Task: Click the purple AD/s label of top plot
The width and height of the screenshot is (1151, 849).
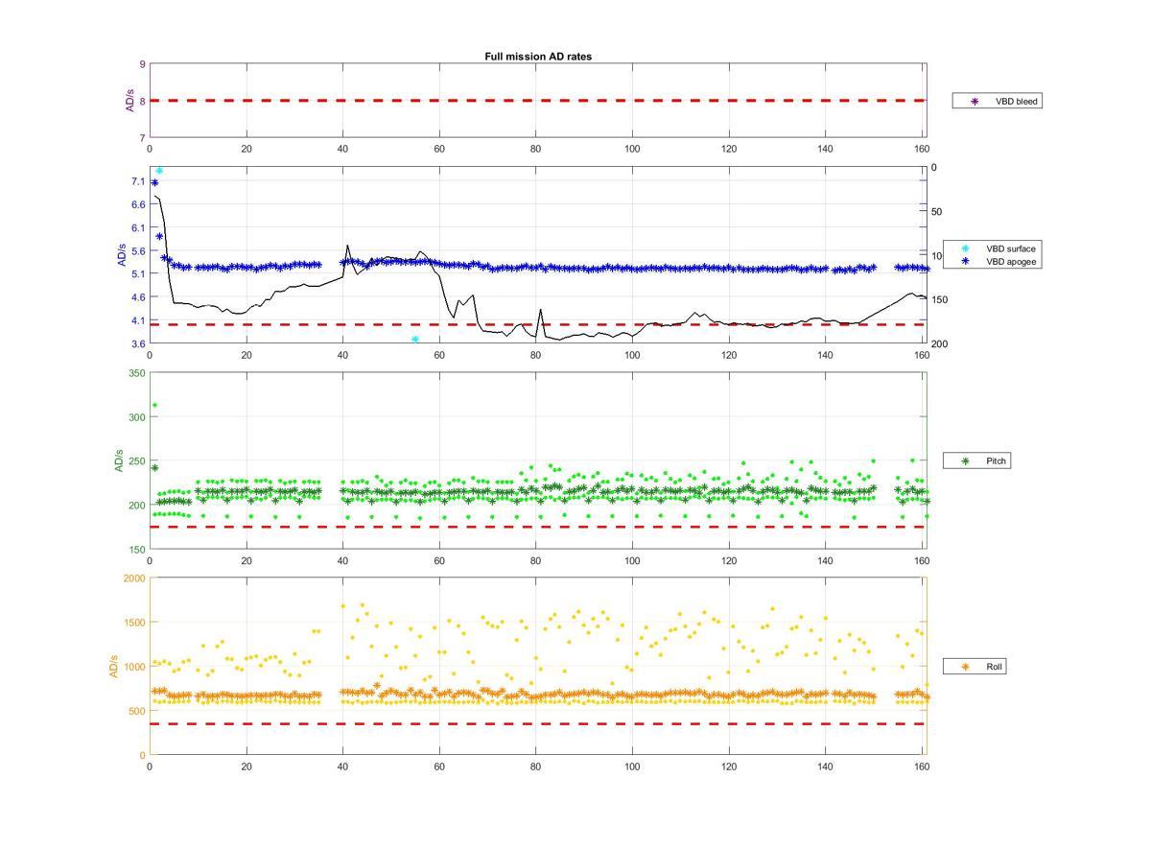Action: pyautogui.click(x=129, y=101)
